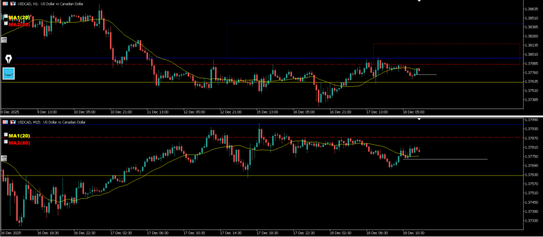
Task: Toggle the MA1(20) checkbox on the H1 chart
Action: click(x=6, y=17)
